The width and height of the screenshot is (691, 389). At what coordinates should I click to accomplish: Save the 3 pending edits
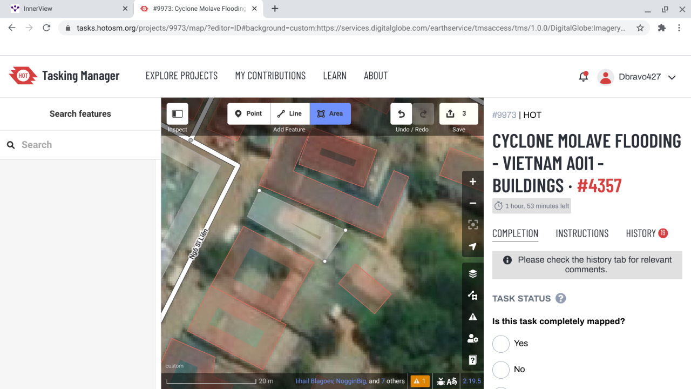(459, 114)
